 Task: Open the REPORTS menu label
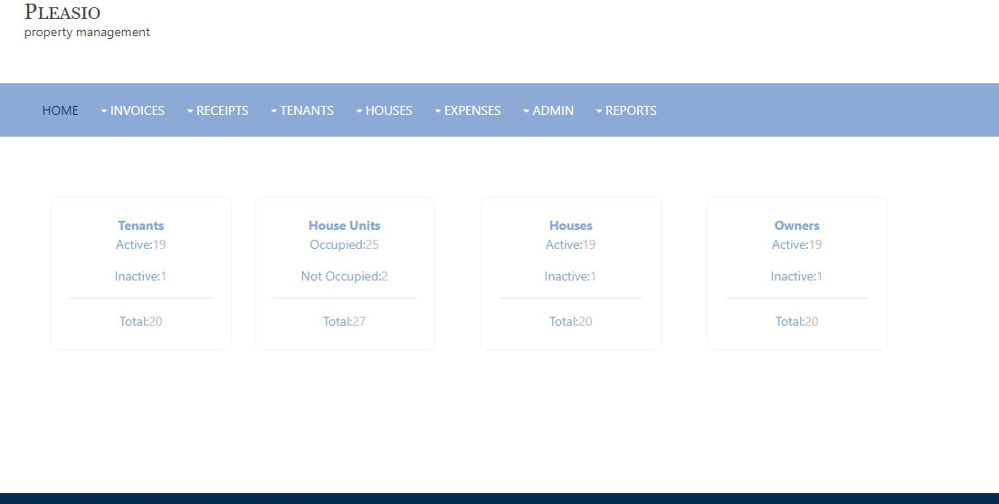click(631, 110)
